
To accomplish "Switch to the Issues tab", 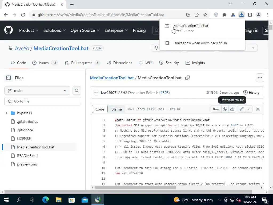I will pyautogui.click(x=45, y=63).
